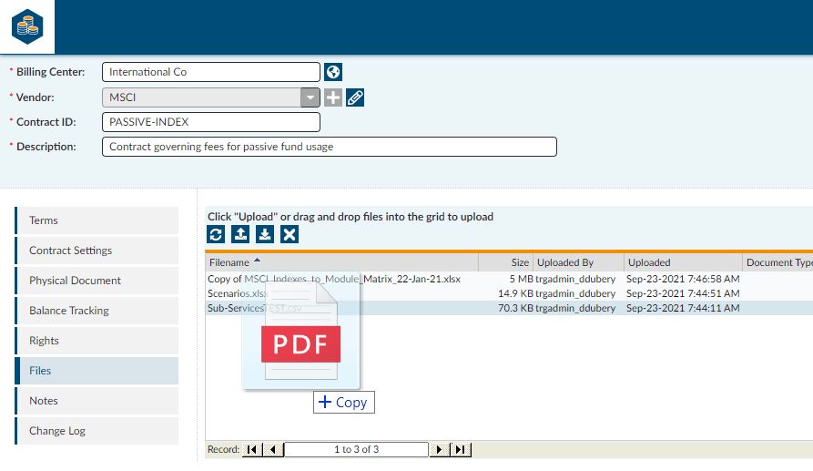Edit the vendor with pencil icon
The width and height of the screenshot is (813, 471).
point(355,97)
